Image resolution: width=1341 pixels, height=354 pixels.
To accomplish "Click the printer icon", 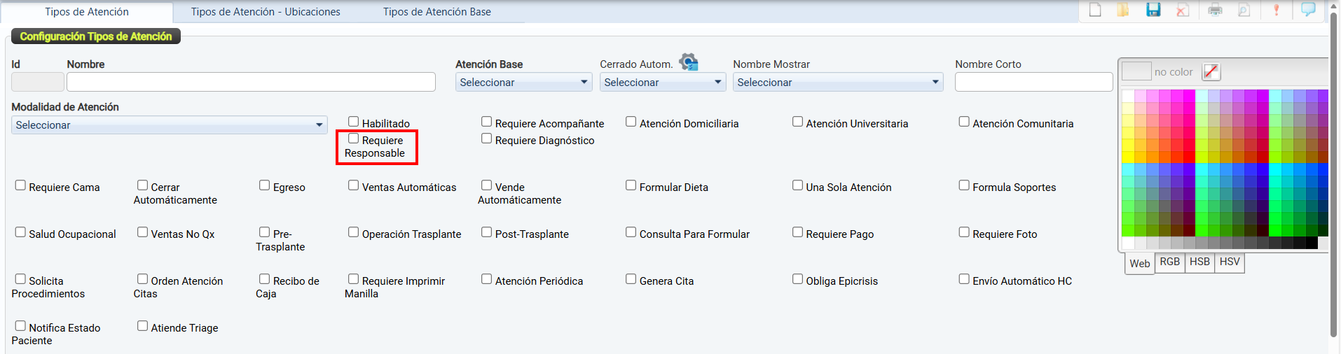I will 1215,10.
